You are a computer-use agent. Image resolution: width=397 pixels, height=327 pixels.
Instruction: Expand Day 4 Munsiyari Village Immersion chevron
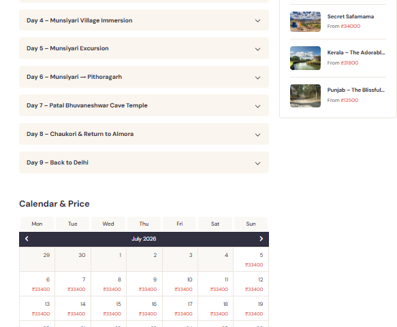point(257,20)
